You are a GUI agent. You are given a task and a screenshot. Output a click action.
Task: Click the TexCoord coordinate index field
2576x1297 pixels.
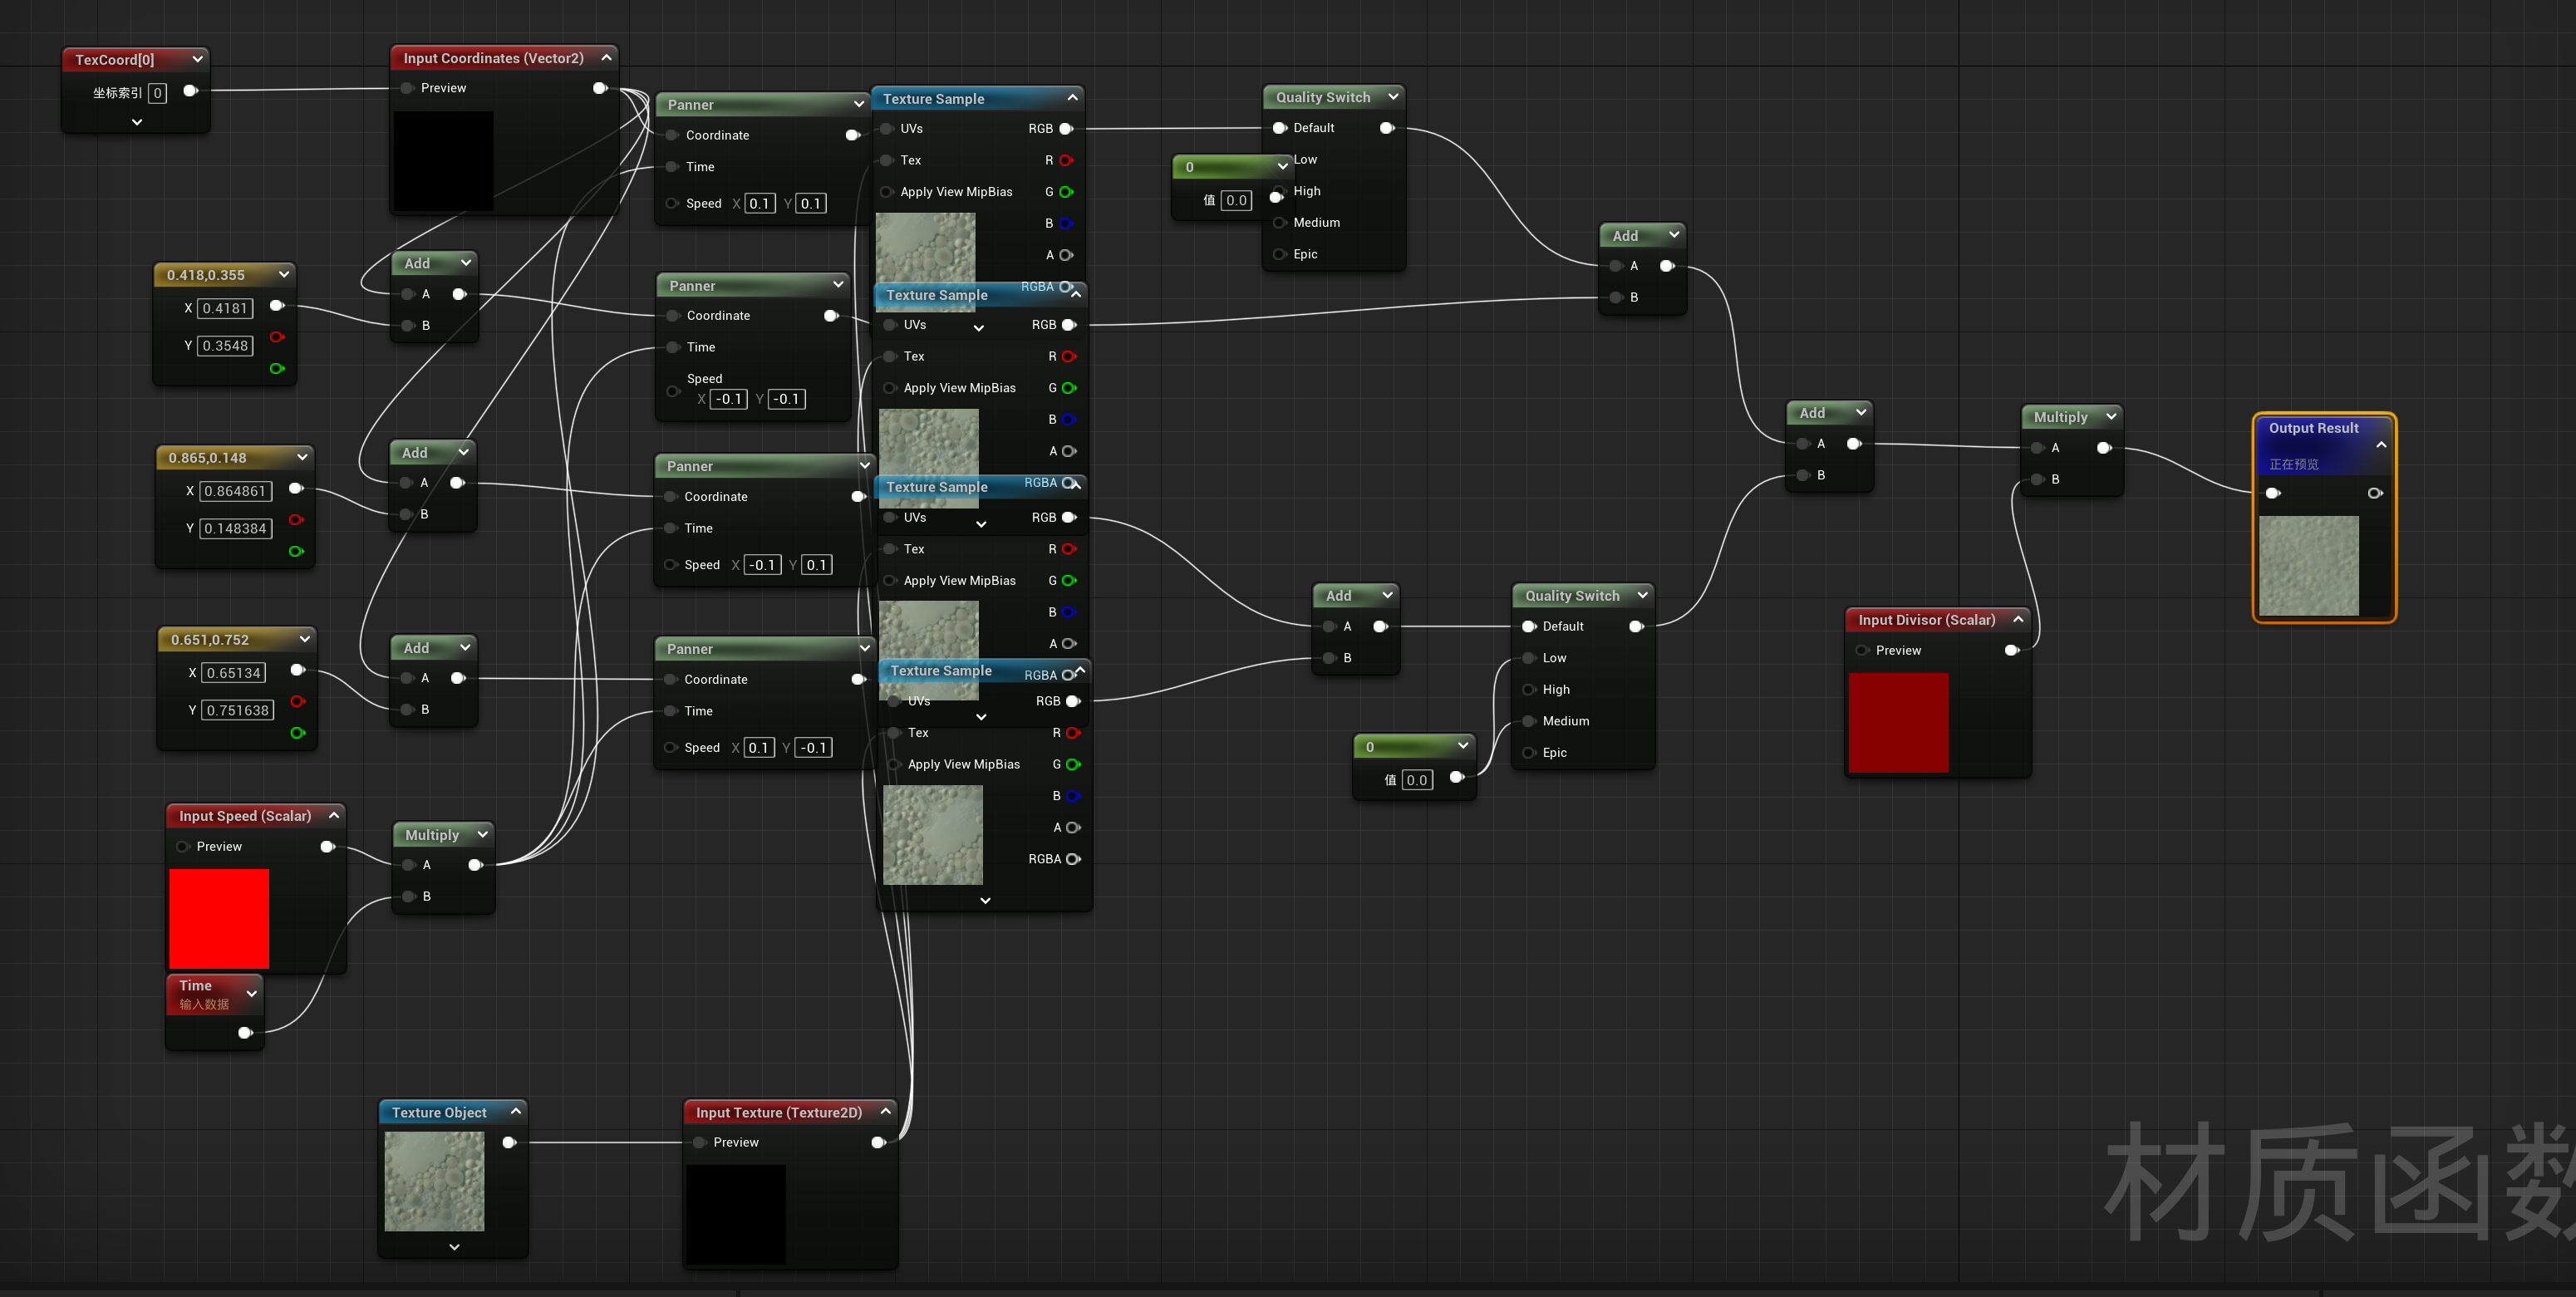coord(157,93)
